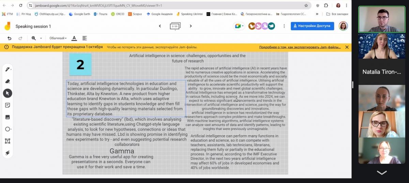The image size is (409, 183).
Task: Open text alignment options
Action: [85, 38]
